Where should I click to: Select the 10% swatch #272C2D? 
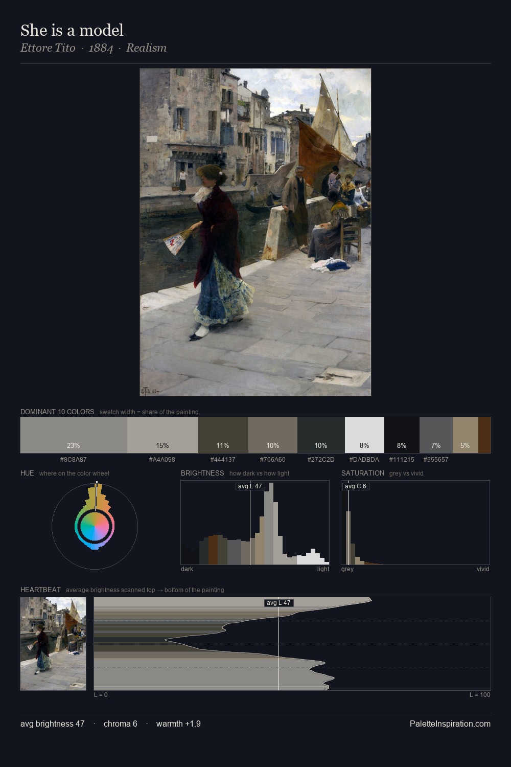321,435
